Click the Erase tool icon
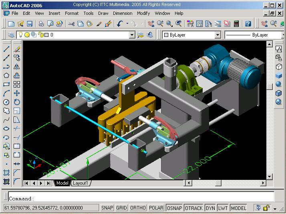Viewport: 286px width, 214px height. tap(17, 49)
